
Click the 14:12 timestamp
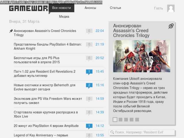(x=100, y=126)
